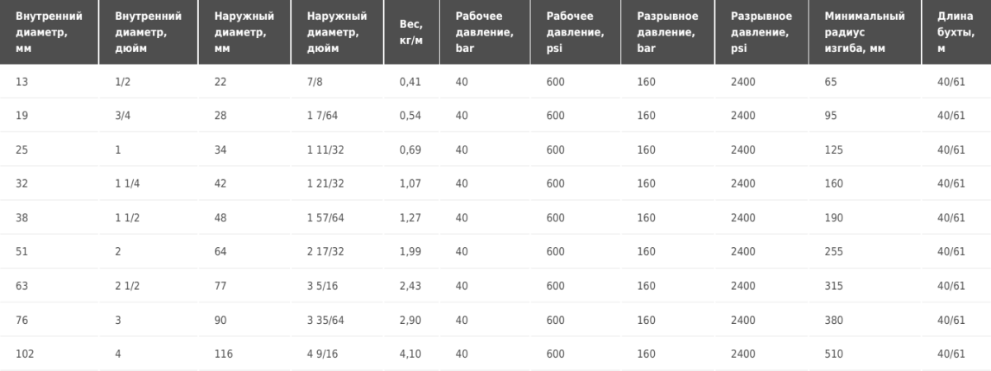Click the bend radius value 255

coord(833,252)
